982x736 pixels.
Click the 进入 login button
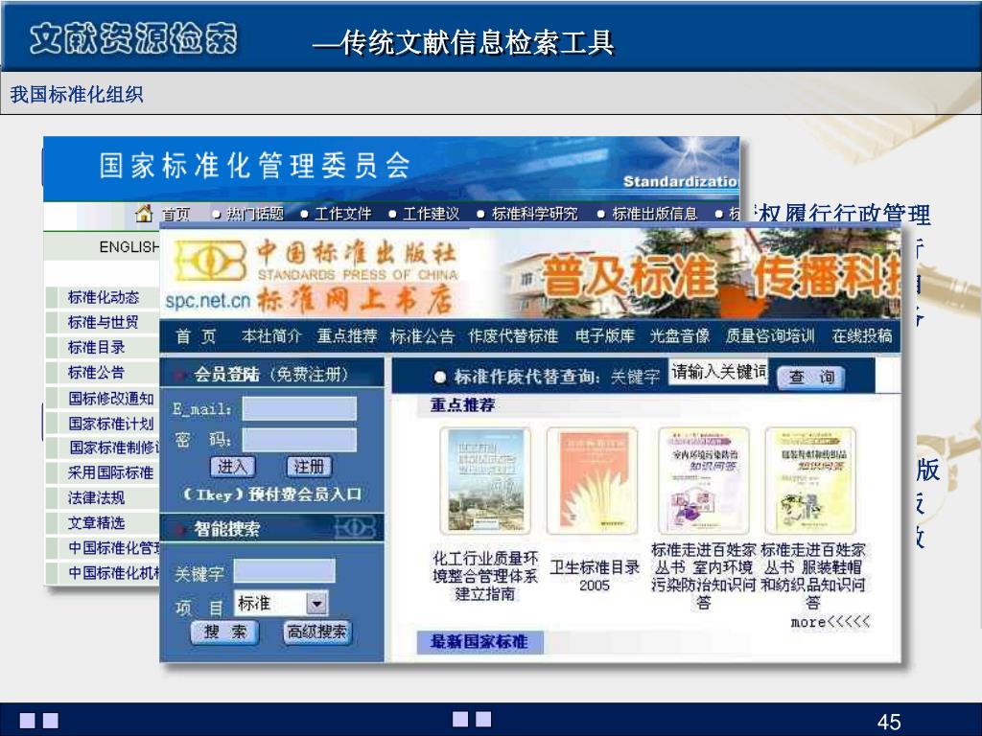(232, 467)
